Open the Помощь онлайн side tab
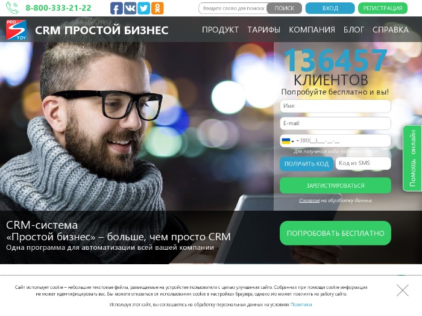Screen dimensions: 422x316 coord(412,158)
